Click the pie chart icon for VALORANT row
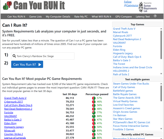Image resolution: width=164 pixels, height=139 pixels. [x=94, y=116]
